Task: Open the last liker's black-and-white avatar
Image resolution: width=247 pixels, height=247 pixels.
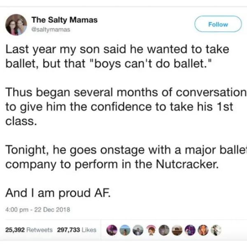Action: [x=216, y=230]
